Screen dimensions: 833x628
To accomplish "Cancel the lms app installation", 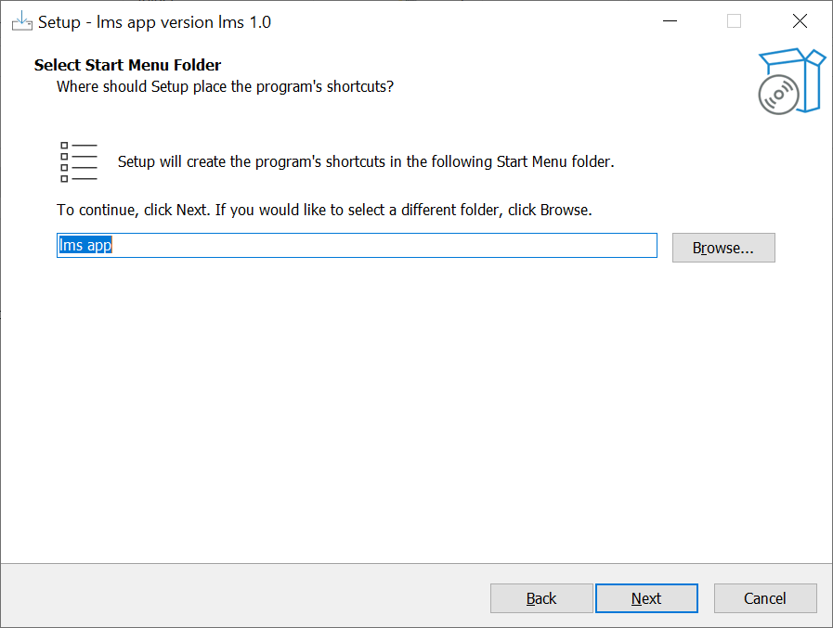I will click(x=765, y=598).
